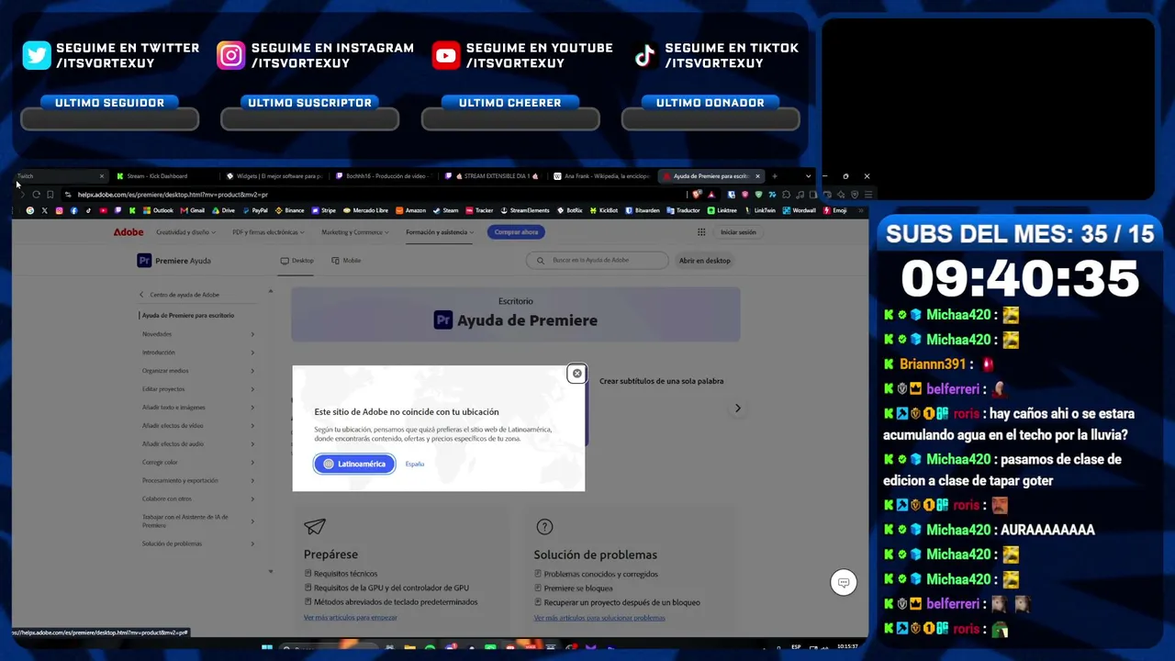Screen dimensions: 1175x661
Task: Open the Gmail bookmark
Action: pyautogui.click(x=193, y=210)
